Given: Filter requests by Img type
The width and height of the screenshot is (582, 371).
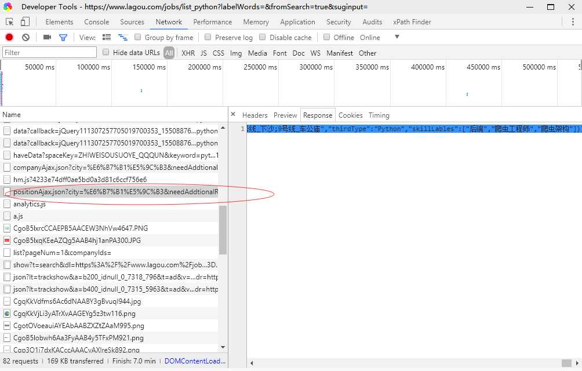Looking at the screenshot, I should point(236,53).
